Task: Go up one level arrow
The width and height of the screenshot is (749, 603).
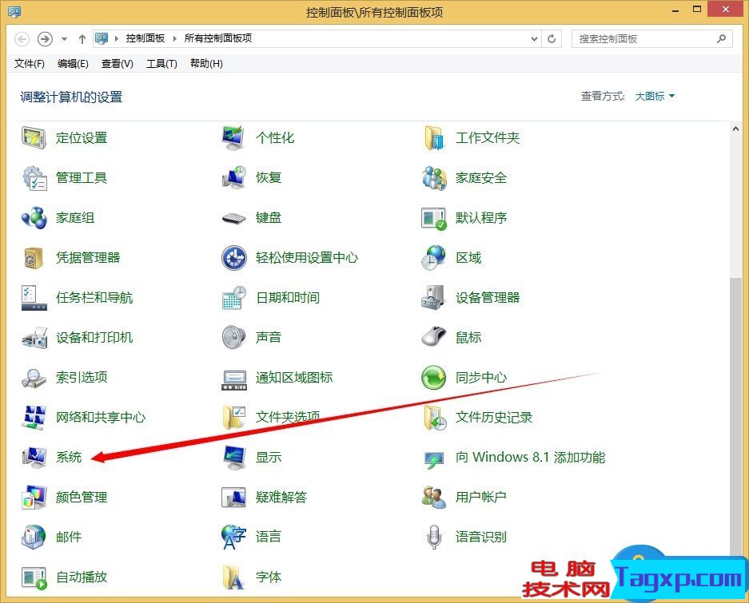Action: click(x=82, y=39)
